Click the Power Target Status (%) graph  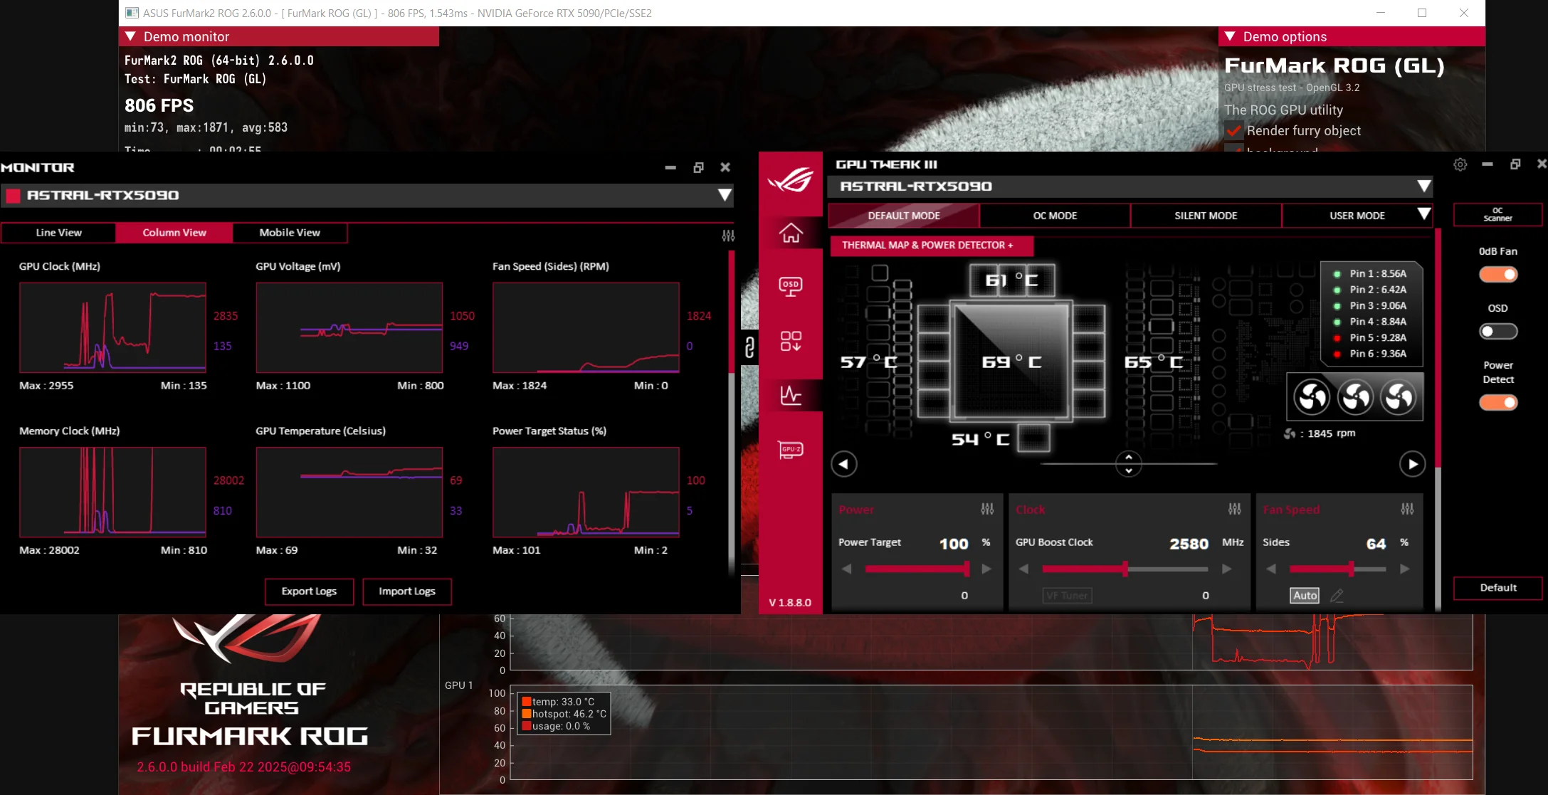pyautogui.click(x=586, y=492)
